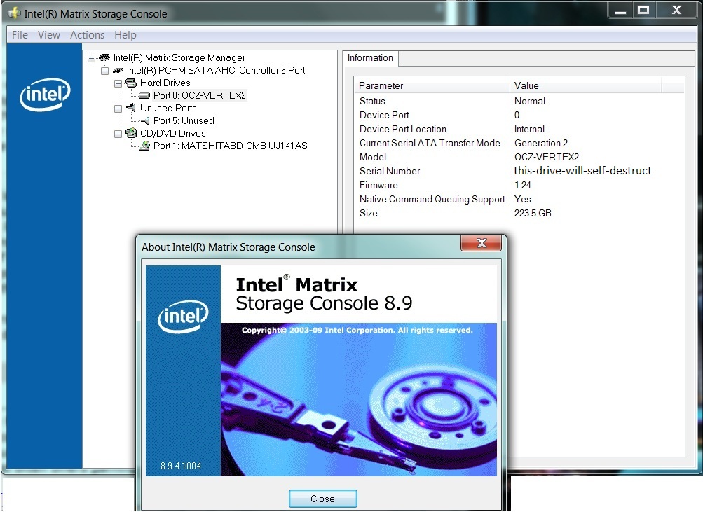
Task: Close the main Matrix Storage Console window
Action: pyautogui.click(x=676, y=11)
